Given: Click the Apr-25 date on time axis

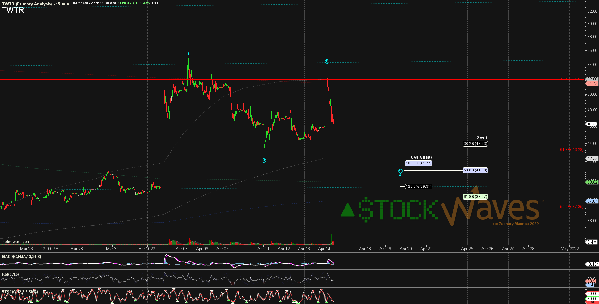Looking at the screenshot, I should pos(467,248).
